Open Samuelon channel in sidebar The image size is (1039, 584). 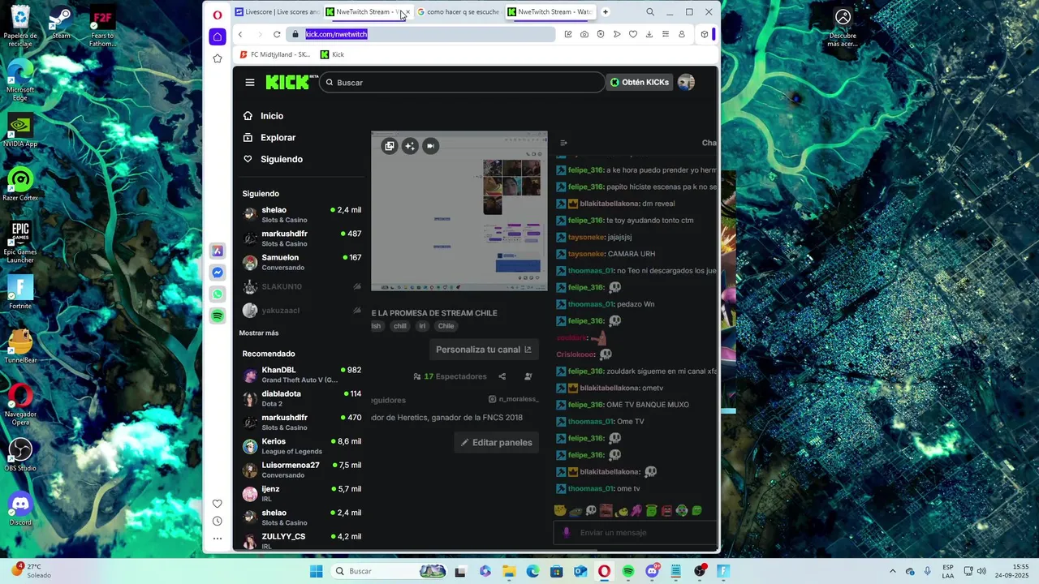(x=302, y=262)
